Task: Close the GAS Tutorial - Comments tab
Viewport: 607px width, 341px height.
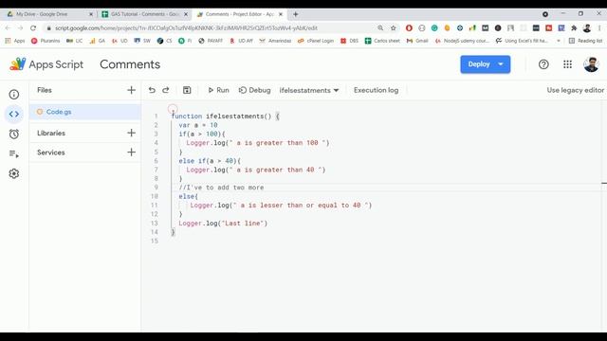Action: 186,14
